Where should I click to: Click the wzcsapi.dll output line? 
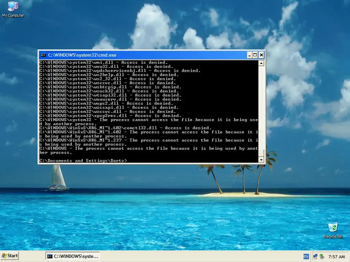click(x=109, y=107)
